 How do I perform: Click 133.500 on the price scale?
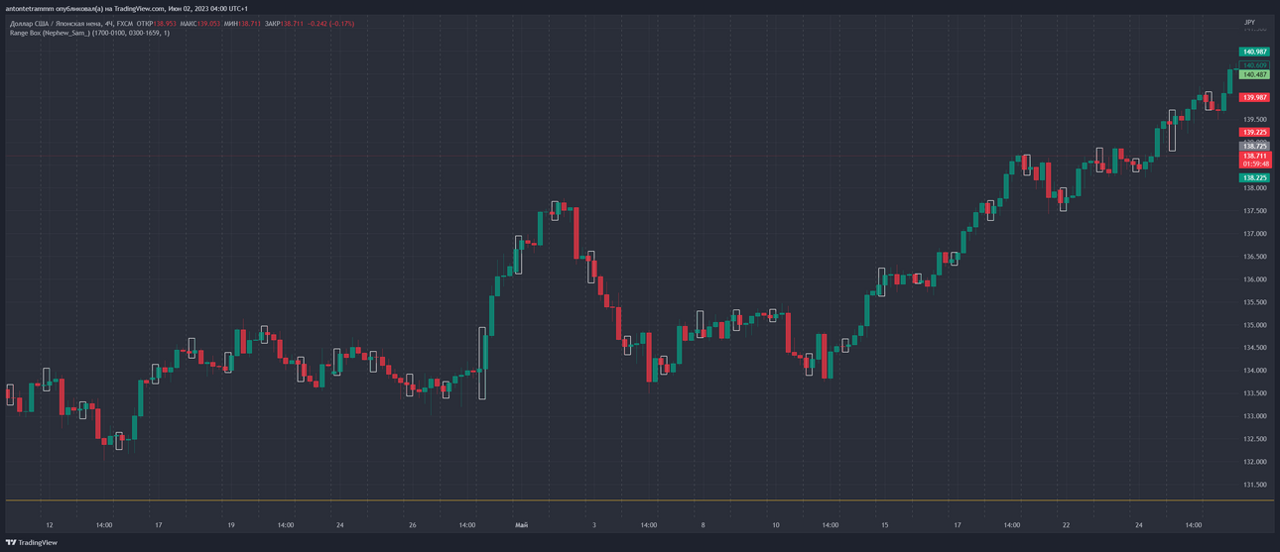[1254, 393]
